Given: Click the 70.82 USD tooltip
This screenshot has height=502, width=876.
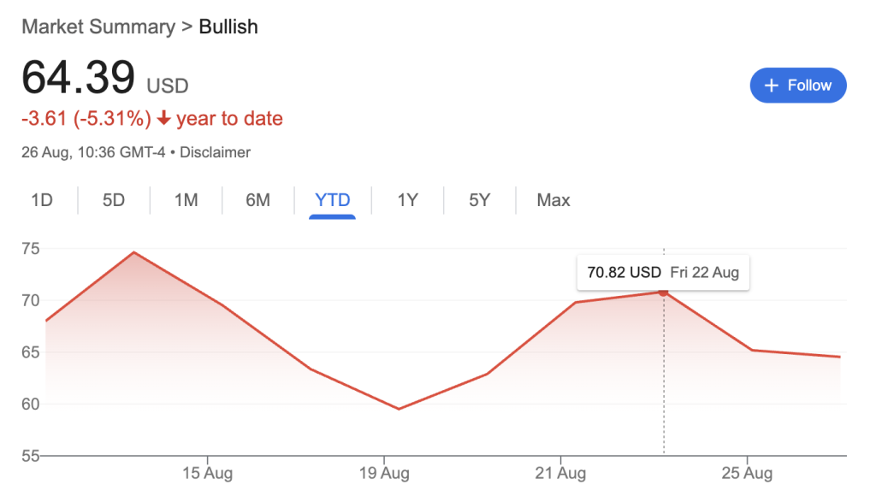Looking at the screenshot, I should [x=663, y=273].
